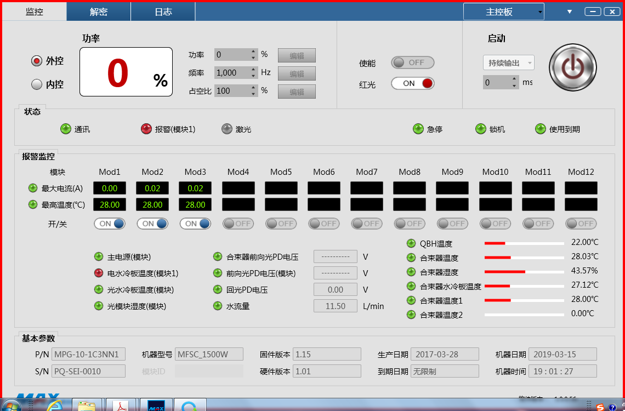625x411 pixels.
Task: Click the QBH温度 green indicator
Action: tap(411, 243)
